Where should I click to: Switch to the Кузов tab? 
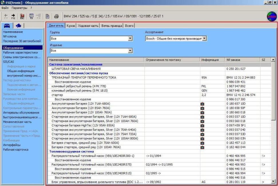tap(71, 26)
